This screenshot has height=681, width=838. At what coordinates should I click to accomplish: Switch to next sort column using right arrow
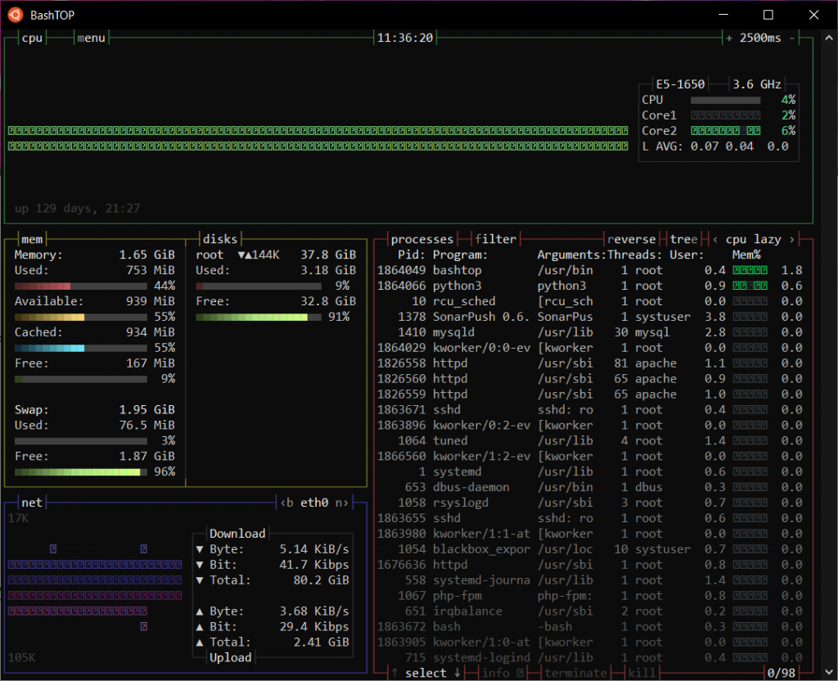tap(791, 239)
